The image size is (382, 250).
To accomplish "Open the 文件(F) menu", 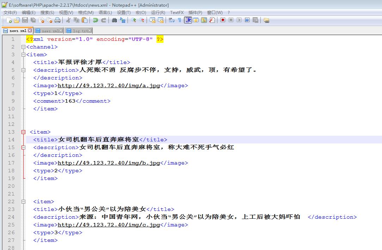I will [10, 12].
